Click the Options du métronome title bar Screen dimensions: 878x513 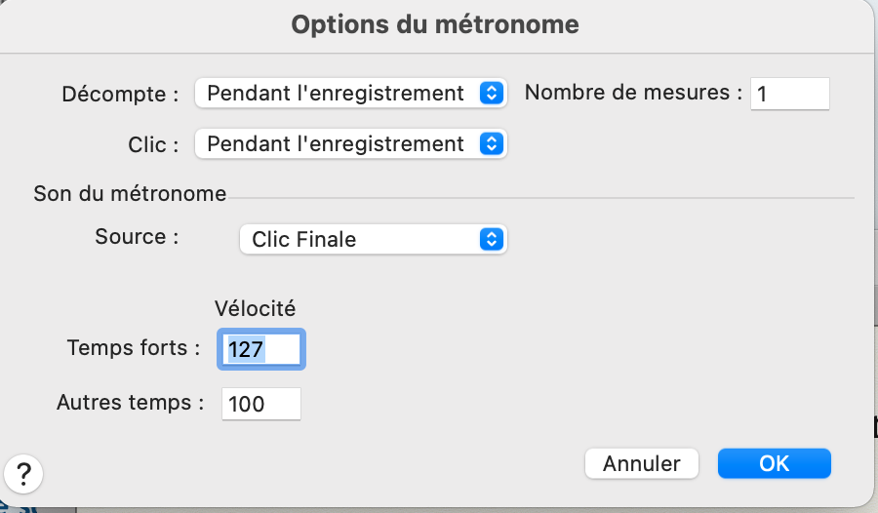coord(435,24)
